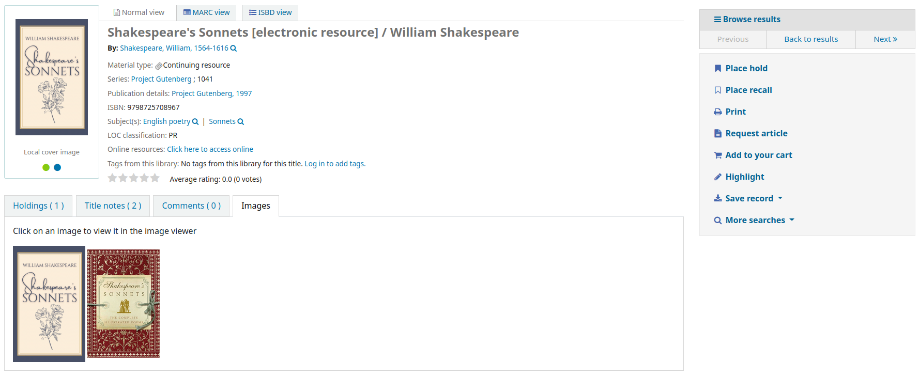Viewport: 919px width, 378px height.
Task: Click the Back to results link
Action: pos(810,39)
